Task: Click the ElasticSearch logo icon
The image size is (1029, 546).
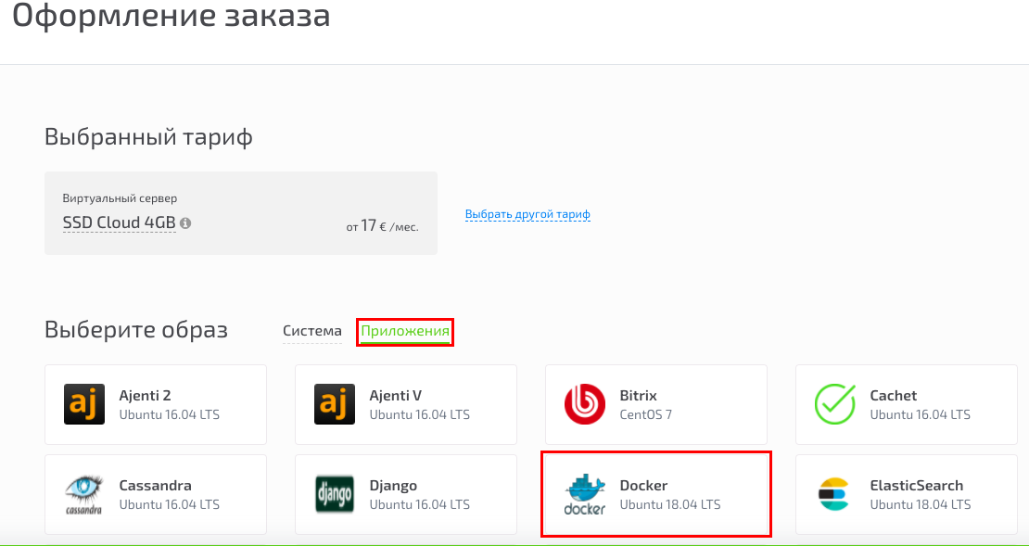Action: [834, 494]
